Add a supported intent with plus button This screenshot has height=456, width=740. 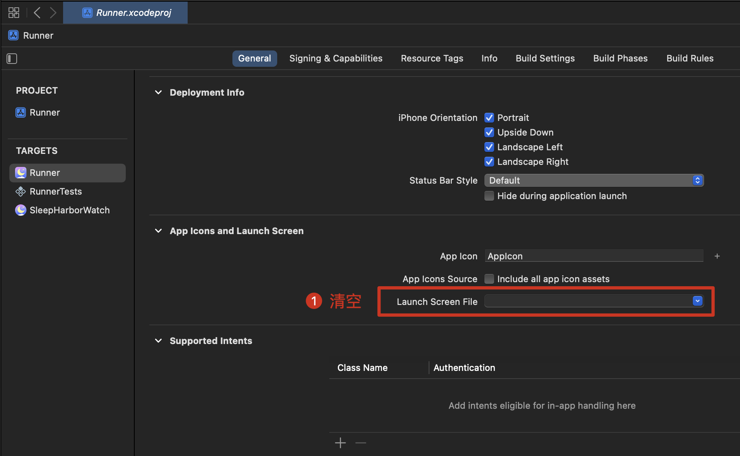click(x=340, y=443)
